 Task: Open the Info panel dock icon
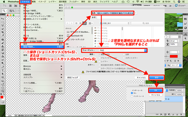pos(185,28)
